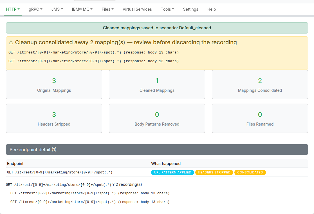Viewport: 314px width, 214px height.
Task: Click the 'What happened' column header
Action: (x=166, y=164)
